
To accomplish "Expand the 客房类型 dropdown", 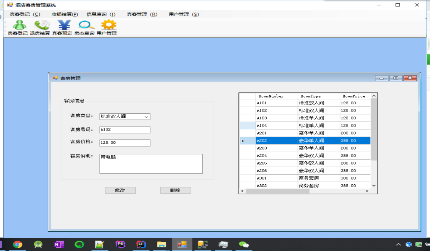I will click(146, 117).
